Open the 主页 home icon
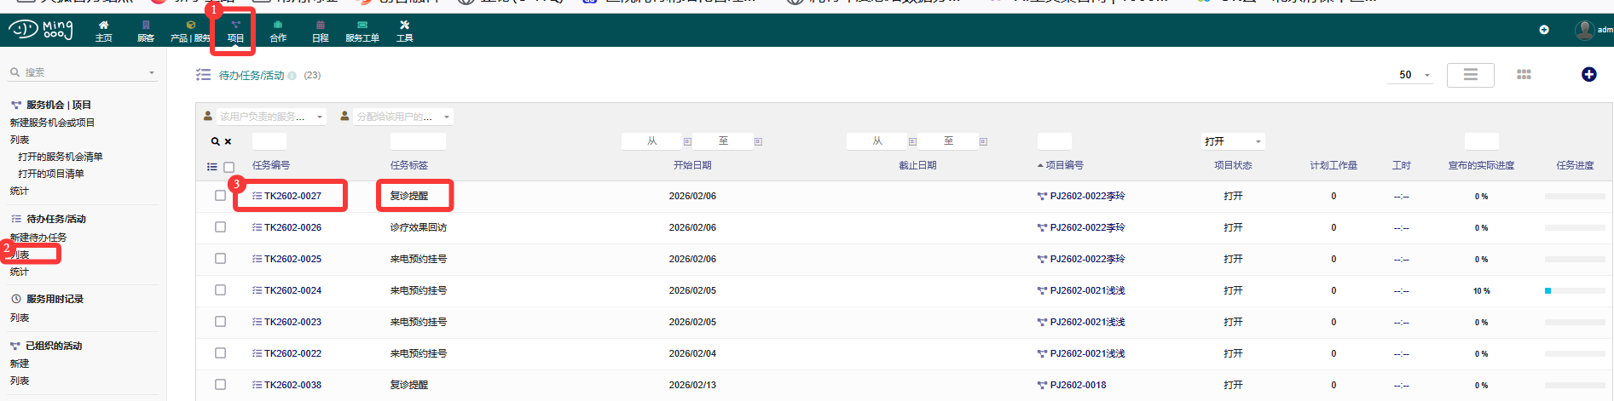This screenshot has width=1614, height=401. (x=103, y=31)
